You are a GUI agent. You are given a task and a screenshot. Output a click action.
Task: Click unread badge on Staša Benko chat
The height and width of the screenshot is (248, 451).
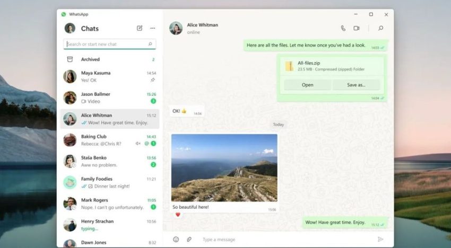pos(153,165)
